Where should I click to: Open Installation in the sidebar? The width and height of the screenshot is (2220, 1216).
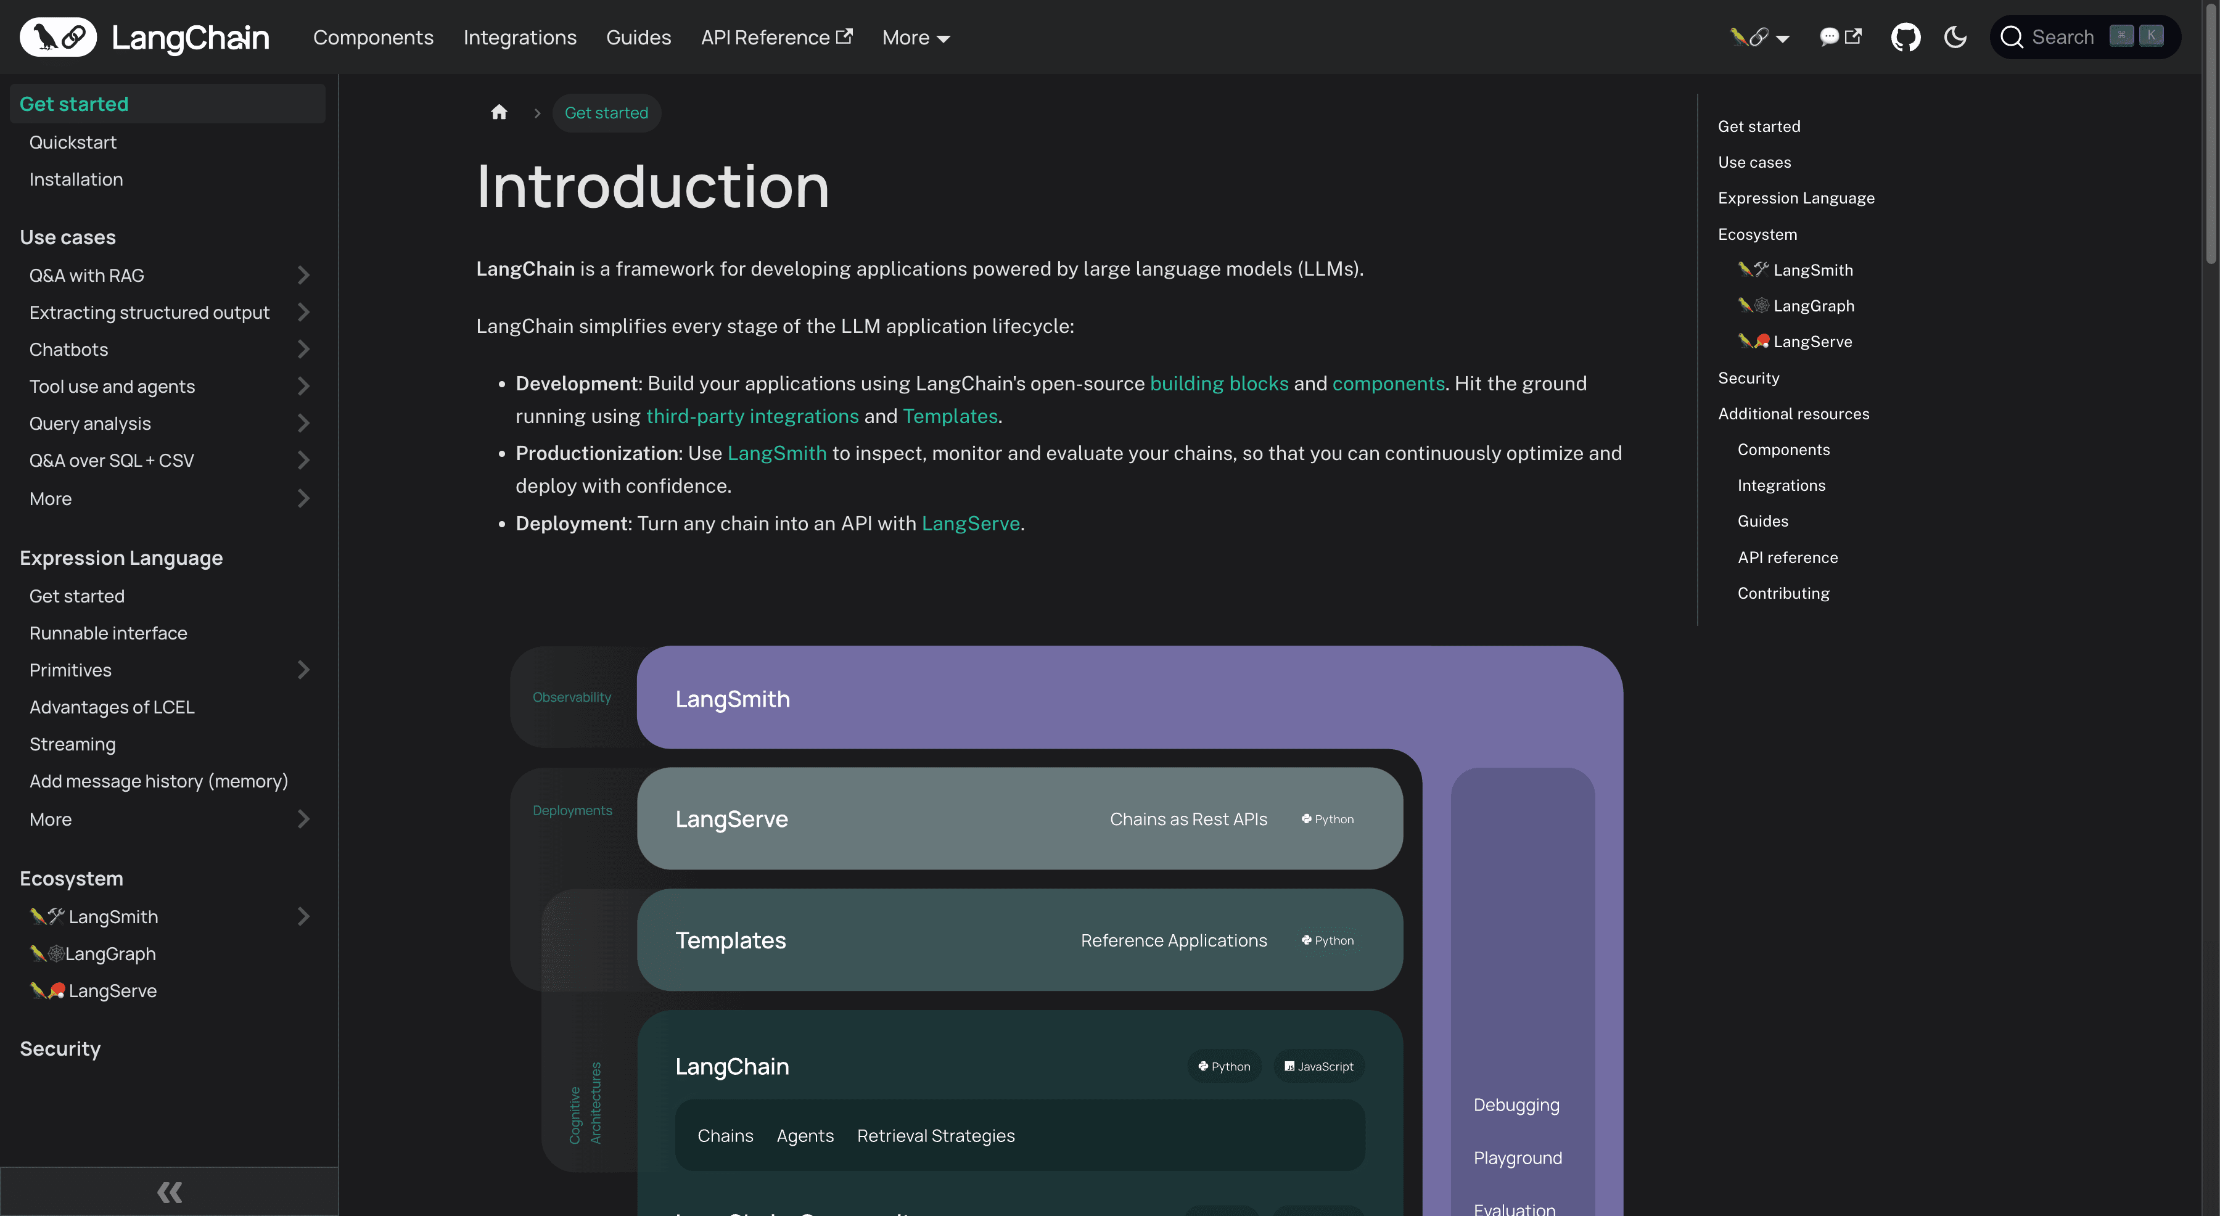[76, 179]
